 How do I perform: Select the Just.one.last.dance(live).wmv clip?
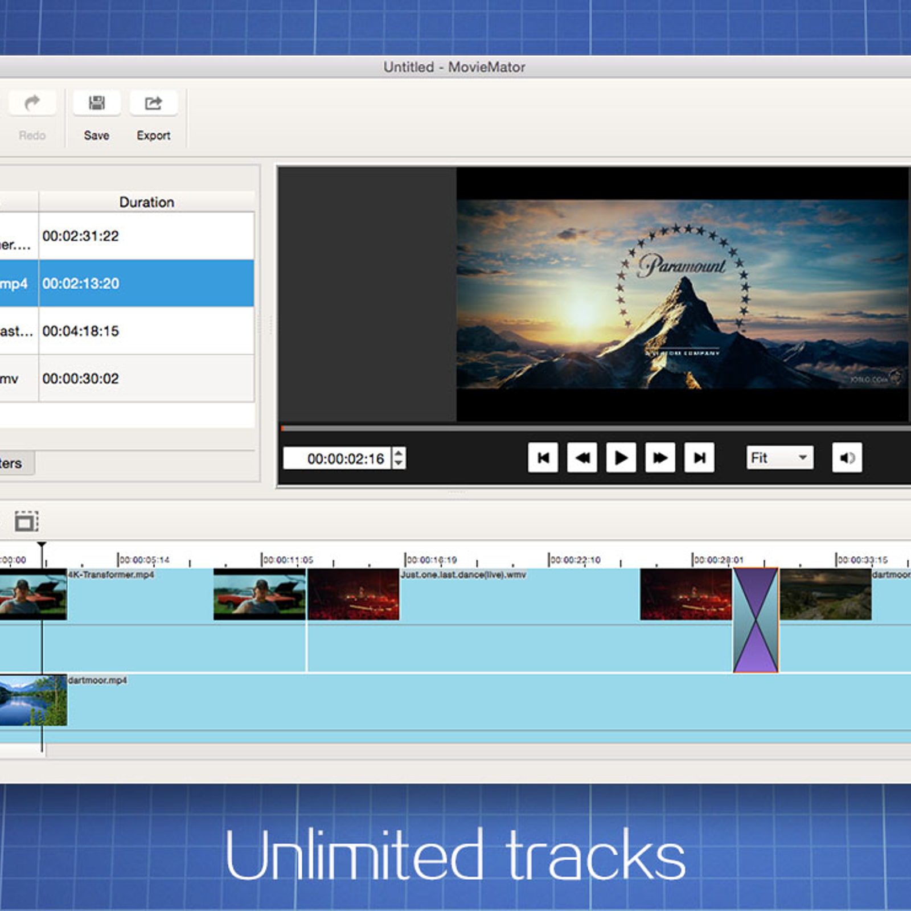click(x=519, y=620)
